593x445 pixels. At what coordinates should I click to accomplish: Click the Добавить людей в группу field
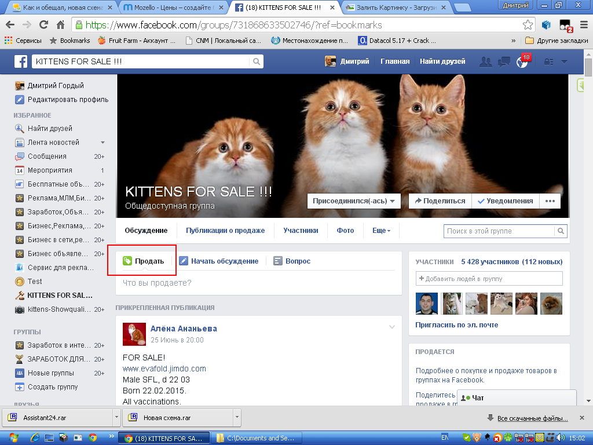click(x=489, y=279)
